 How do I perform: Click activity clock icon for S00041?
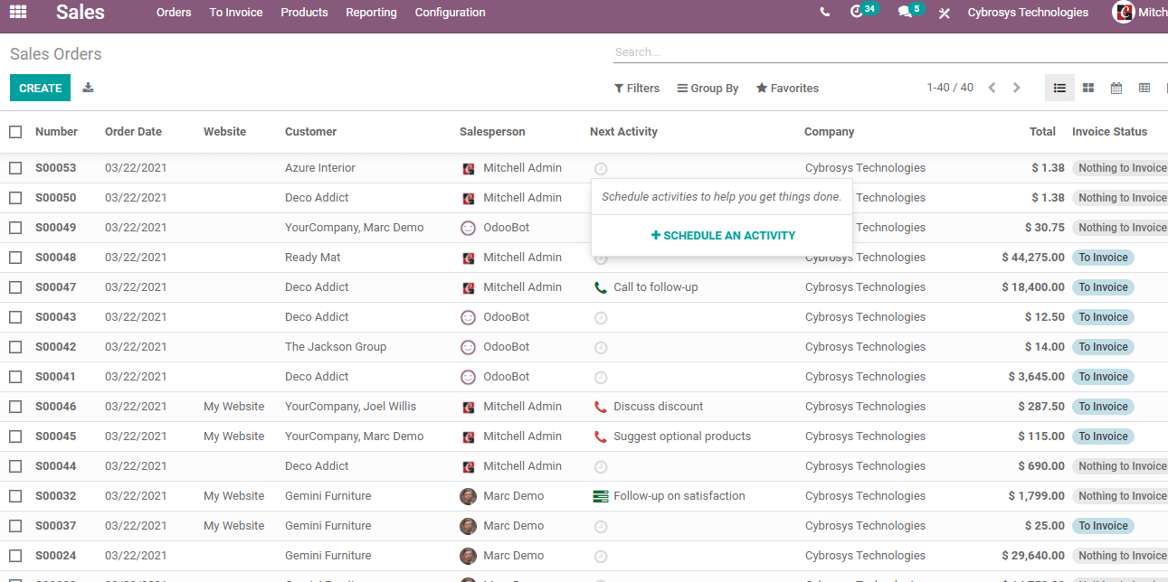pyautogui.click(x=601, y=377)
